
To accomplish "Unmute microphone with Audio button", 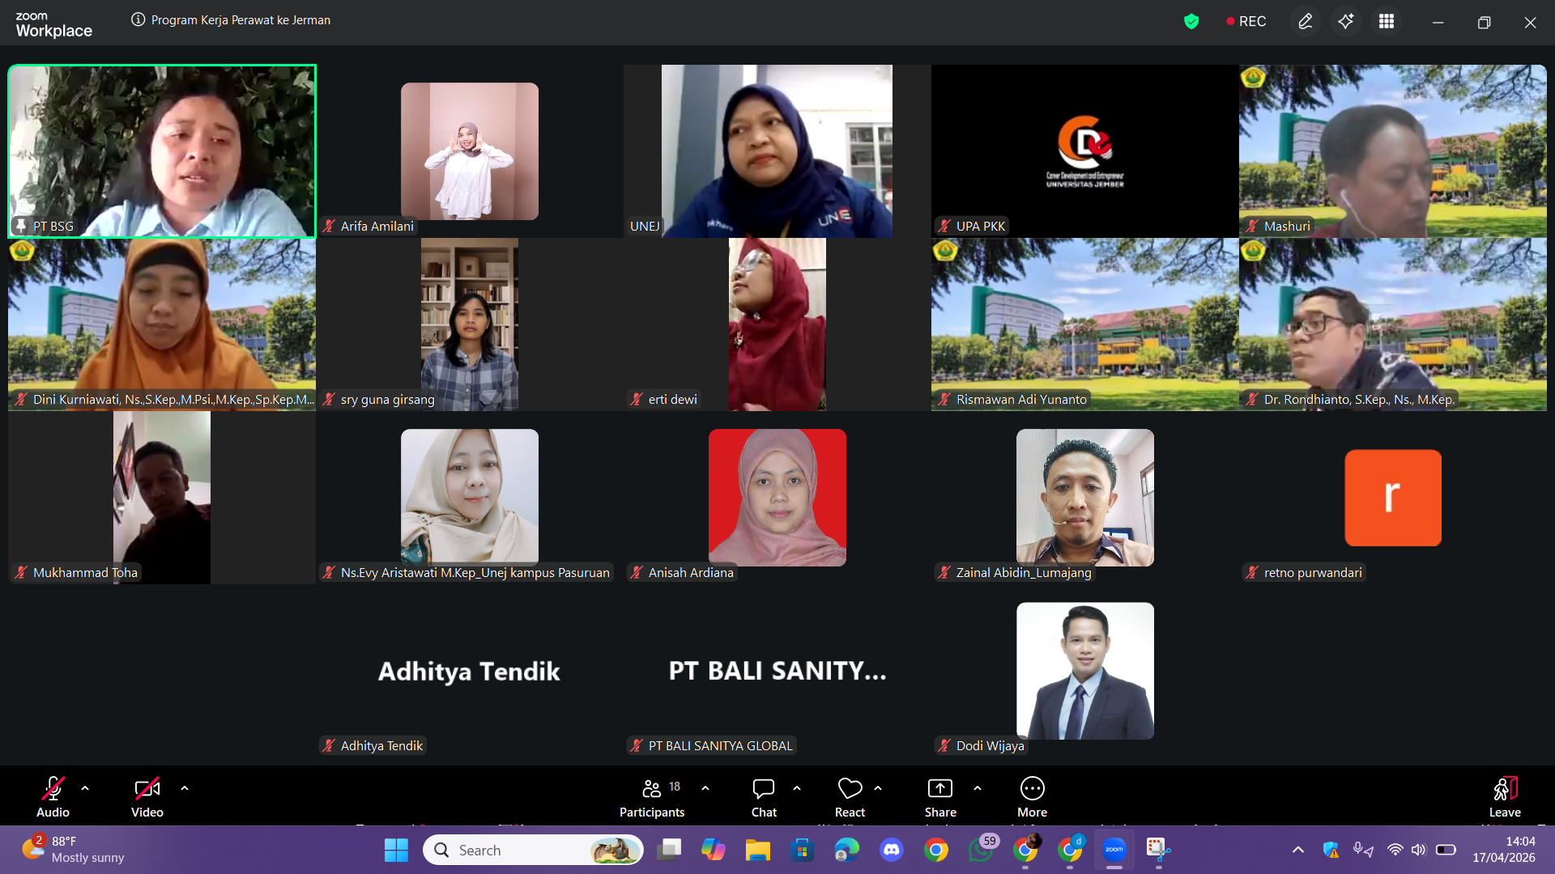I will 53,796.
